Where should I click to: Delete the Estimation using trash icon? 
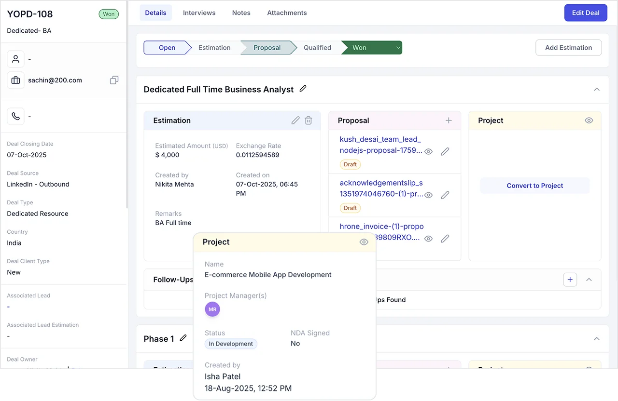click(309, 120)
